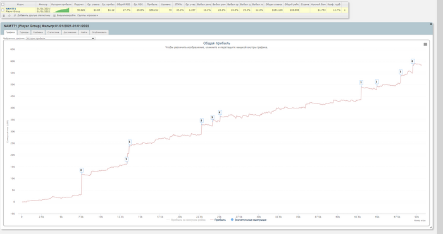The height and width of the screenshot is (234, 443).
Task: Click the Общая прибыль chart title
Action: coord(216,44)
